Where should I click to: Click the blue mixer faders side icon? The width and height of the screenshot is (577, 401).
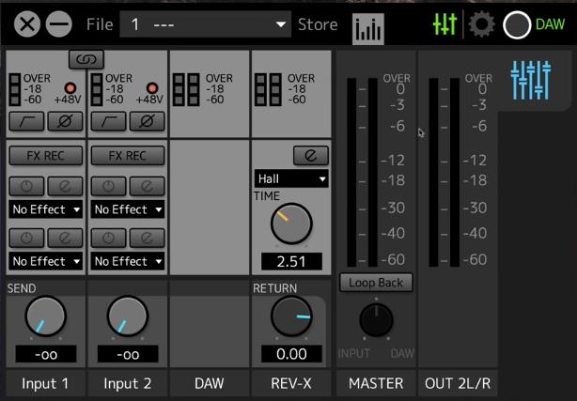point(529,81)
